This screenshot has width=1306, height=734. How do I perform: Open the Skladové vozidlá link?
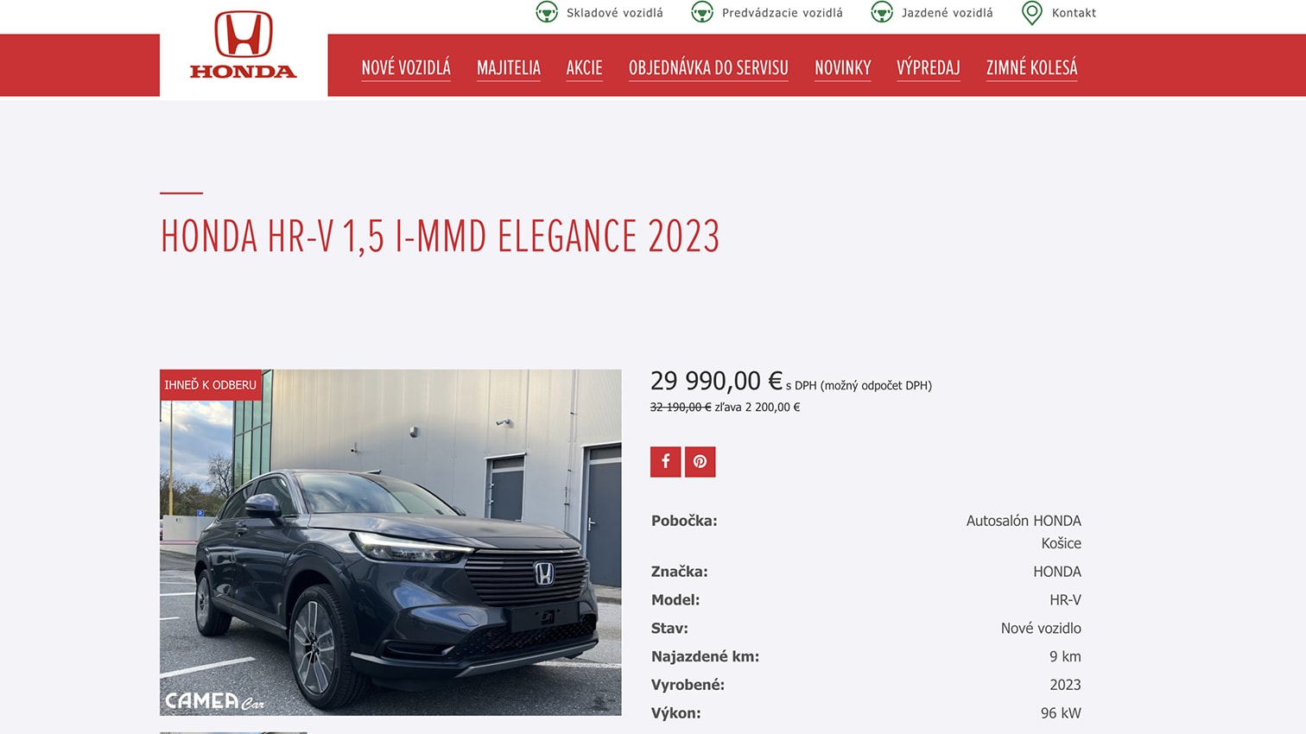tap(615, 13)
